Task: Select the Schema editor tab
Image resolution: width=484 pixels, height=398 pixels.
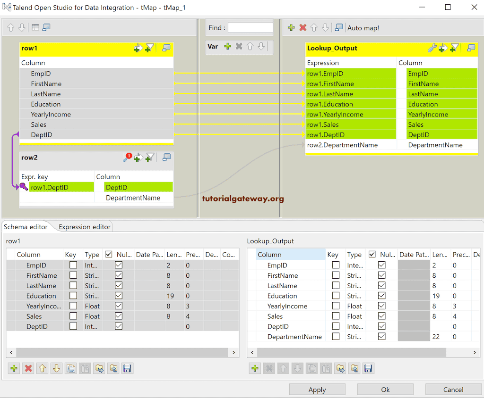Action: coord(26,227)
